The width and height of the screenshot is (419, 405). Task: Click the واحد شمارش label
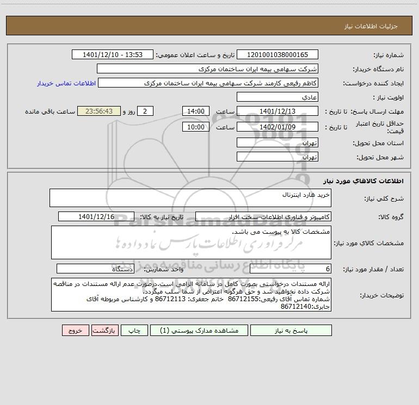pos(164,270)
